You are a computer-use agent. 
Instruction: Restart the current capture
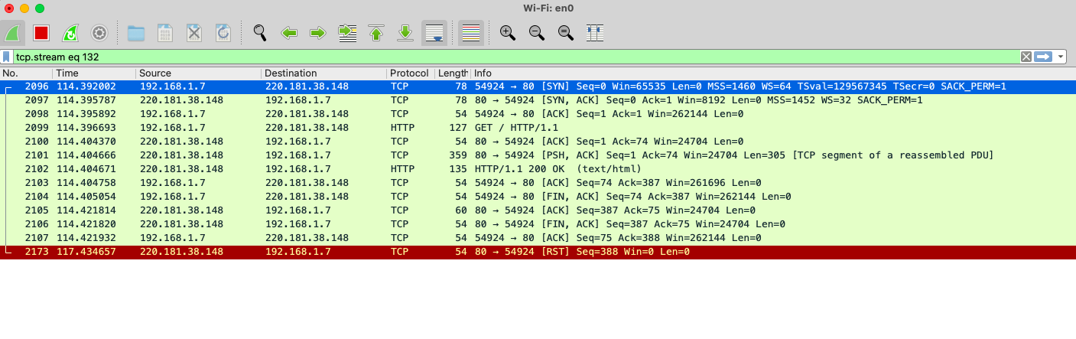coord(70,33)
